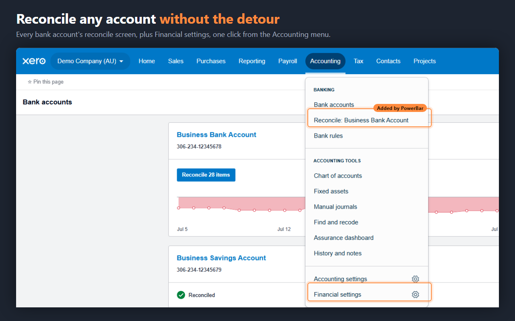Open the Purchases menu
This screenshot has height=321, width=515.
tap(211, 61)
